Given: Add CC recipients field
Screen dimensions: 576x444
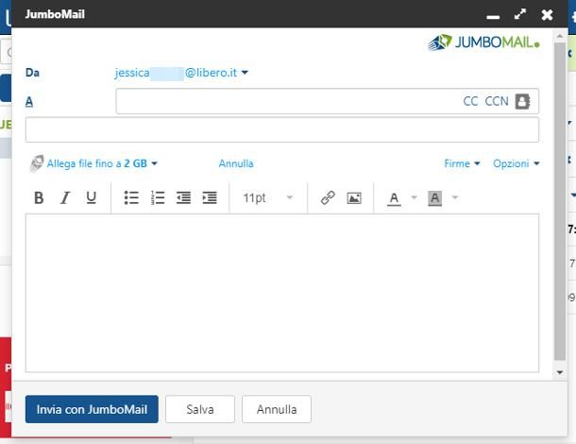Looking at the screenshot, I should [470, 101].
